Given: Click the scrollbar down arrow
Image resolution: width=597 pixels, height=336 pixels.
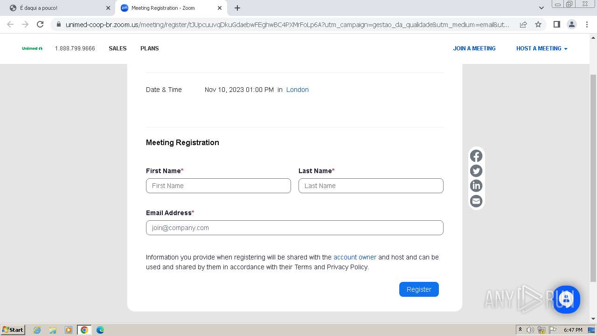Looking at the screenshot, I should [x=593, y=319].
